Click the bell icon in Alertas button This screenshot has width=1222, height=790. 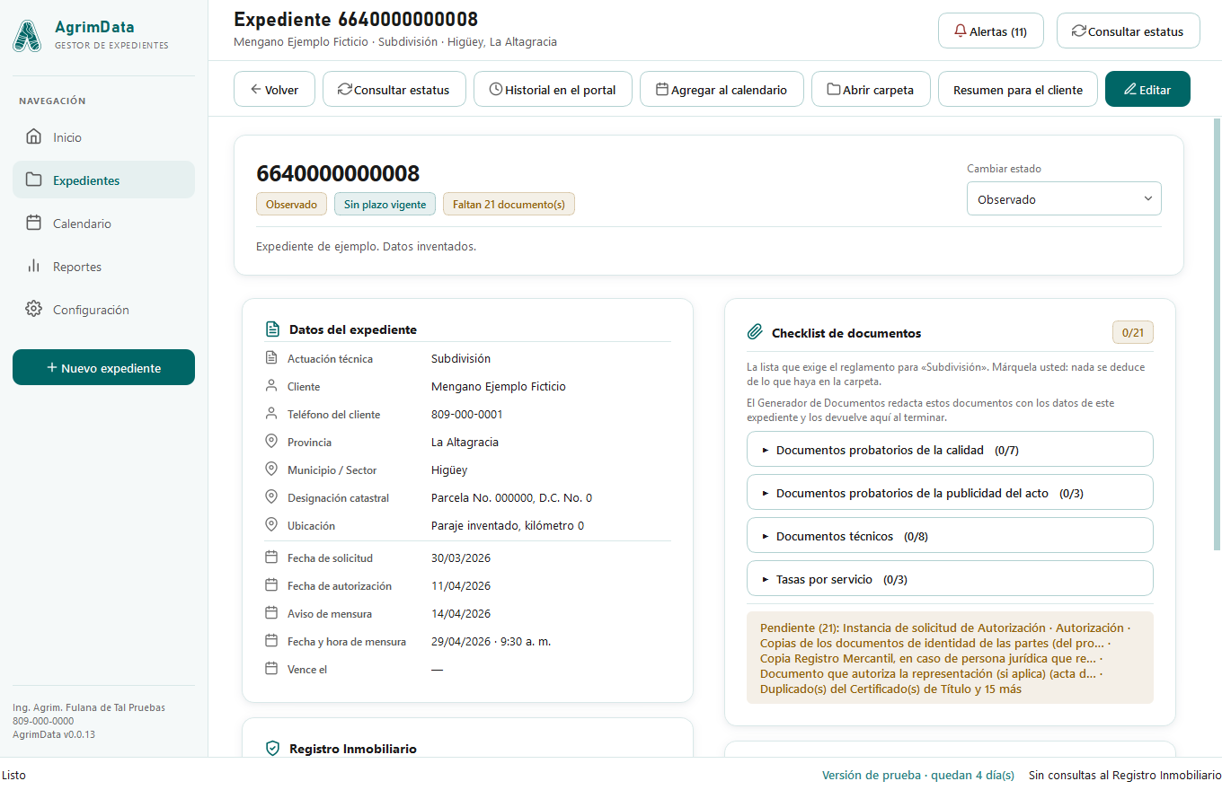tap(961, 31)
